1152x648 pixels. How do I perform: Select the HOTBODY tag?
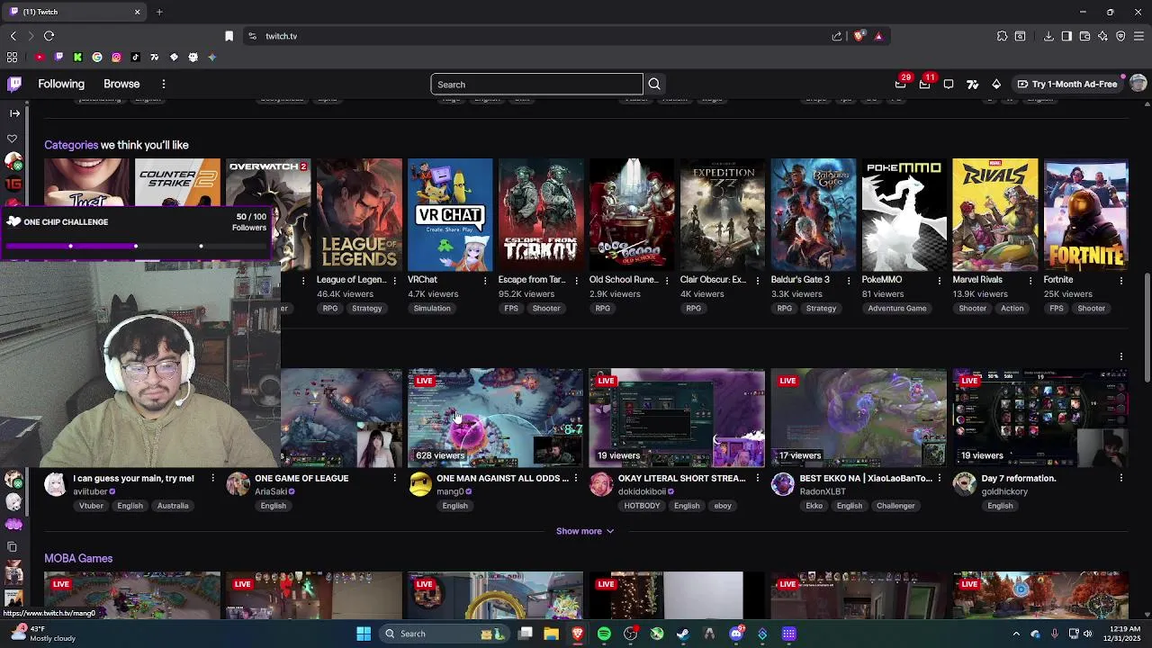[642, 506]
